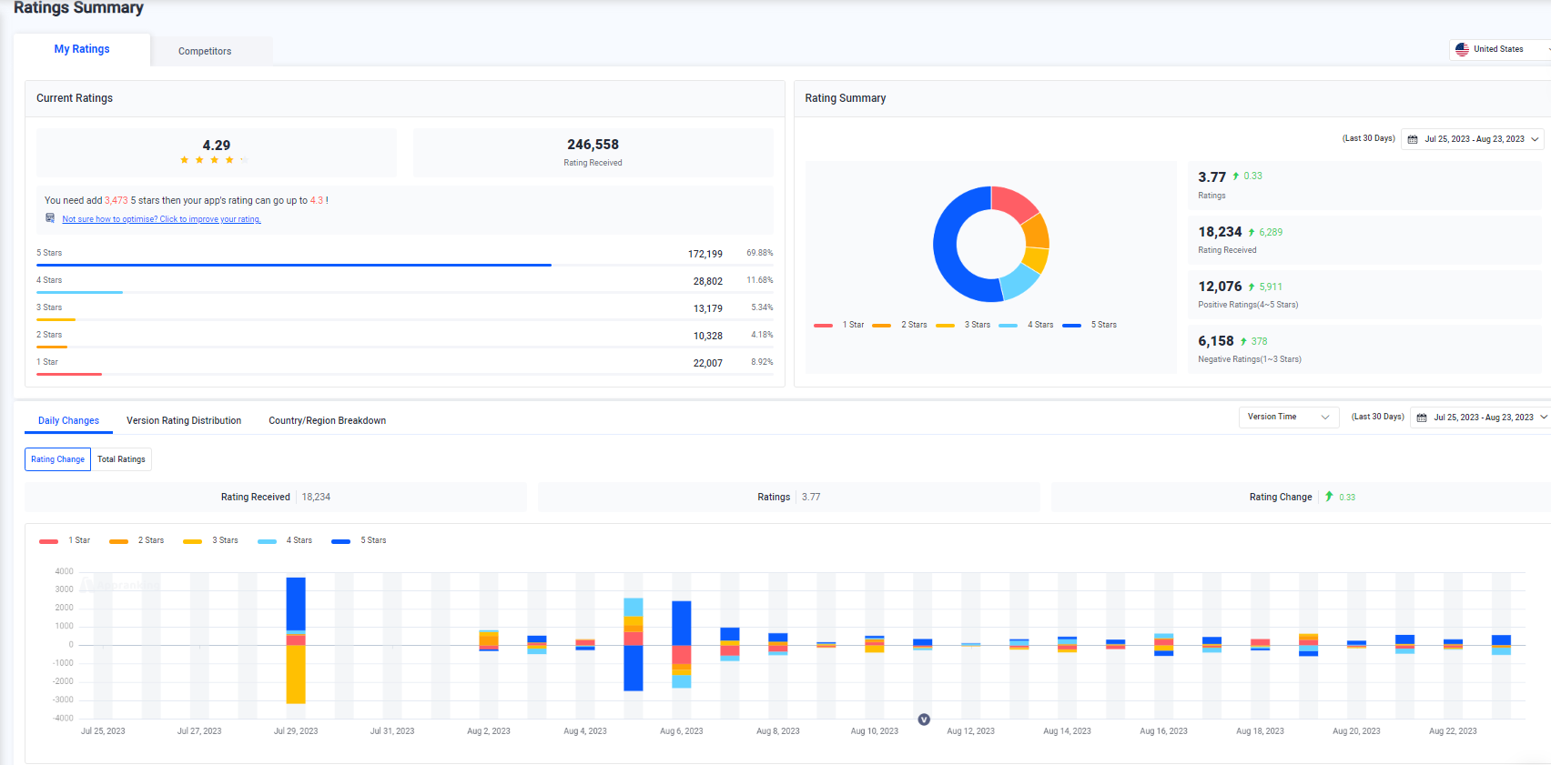This screenshot has width=1551, height=765.
Task: Click the optimise rating help link
Action: pos(161,219)
